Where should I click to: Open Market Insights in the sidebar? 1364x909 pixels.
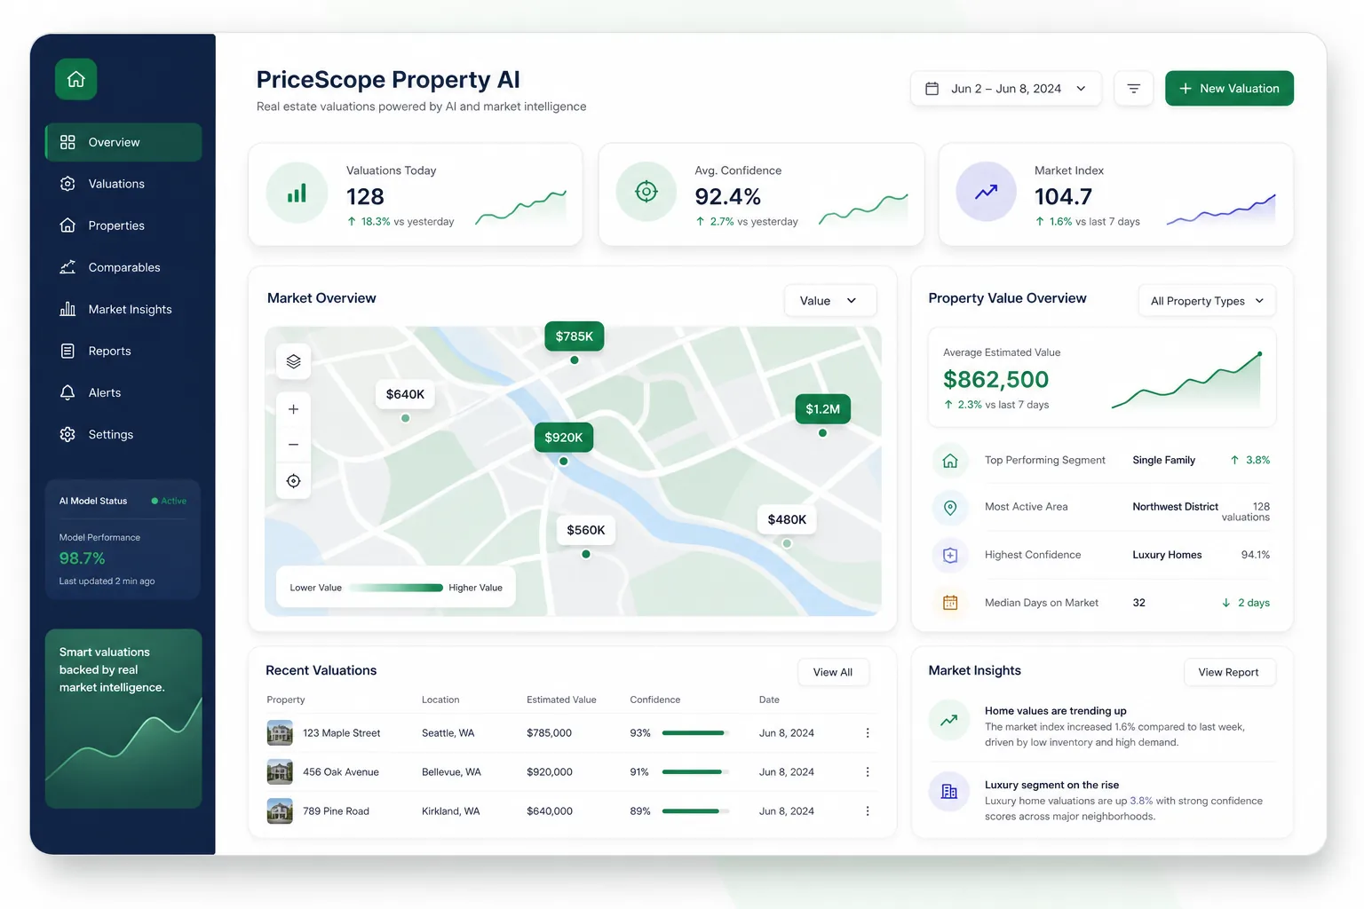[123, 309]
